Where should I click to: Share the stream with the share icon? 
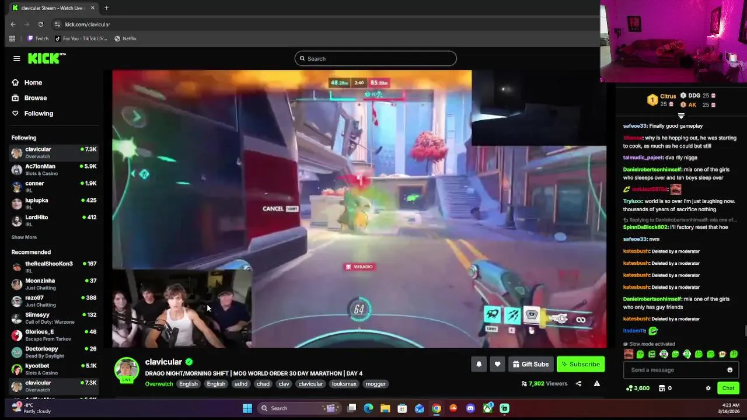(x=578, y=384)
